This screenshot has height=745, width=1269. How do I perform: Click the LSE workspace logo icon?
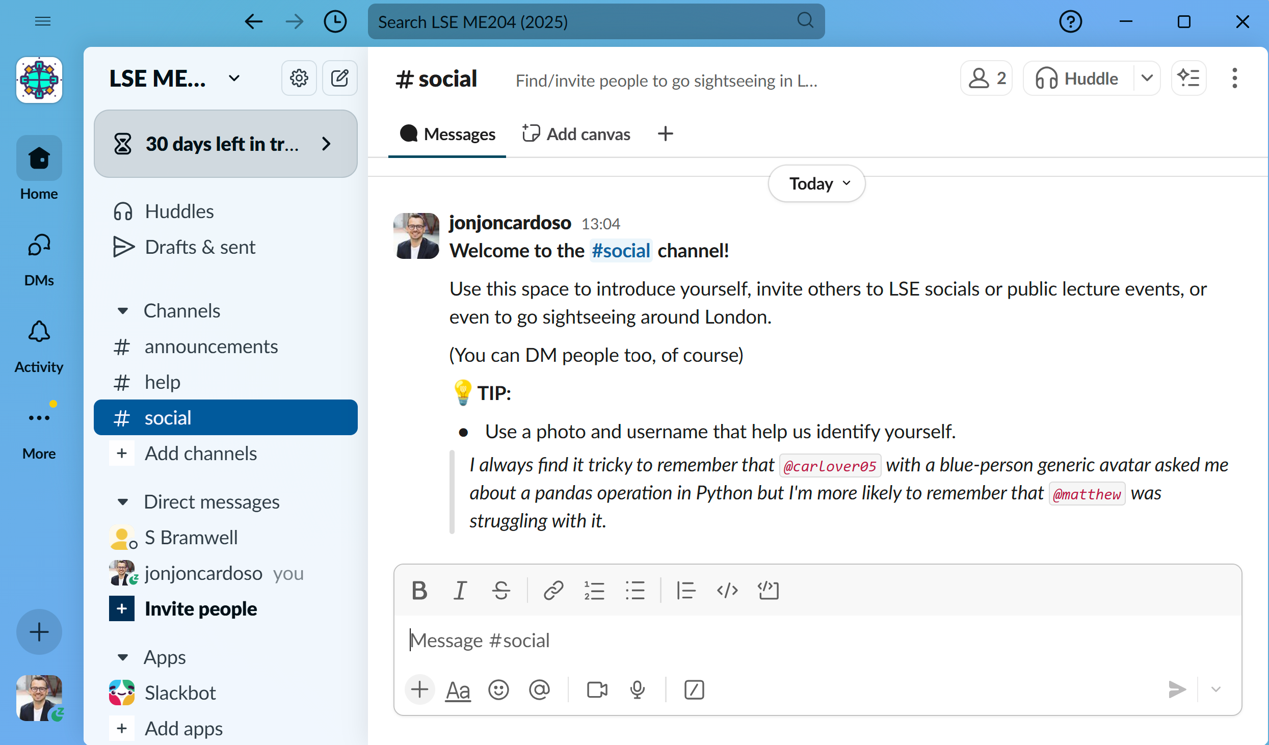point(39,80)
